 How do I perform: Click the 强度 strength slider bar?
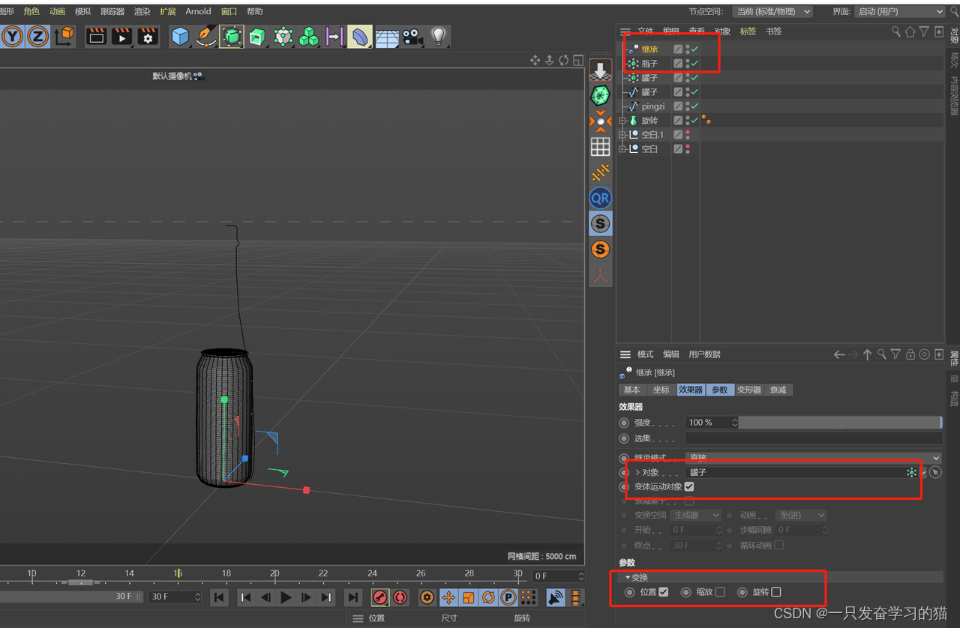point(839,423)
